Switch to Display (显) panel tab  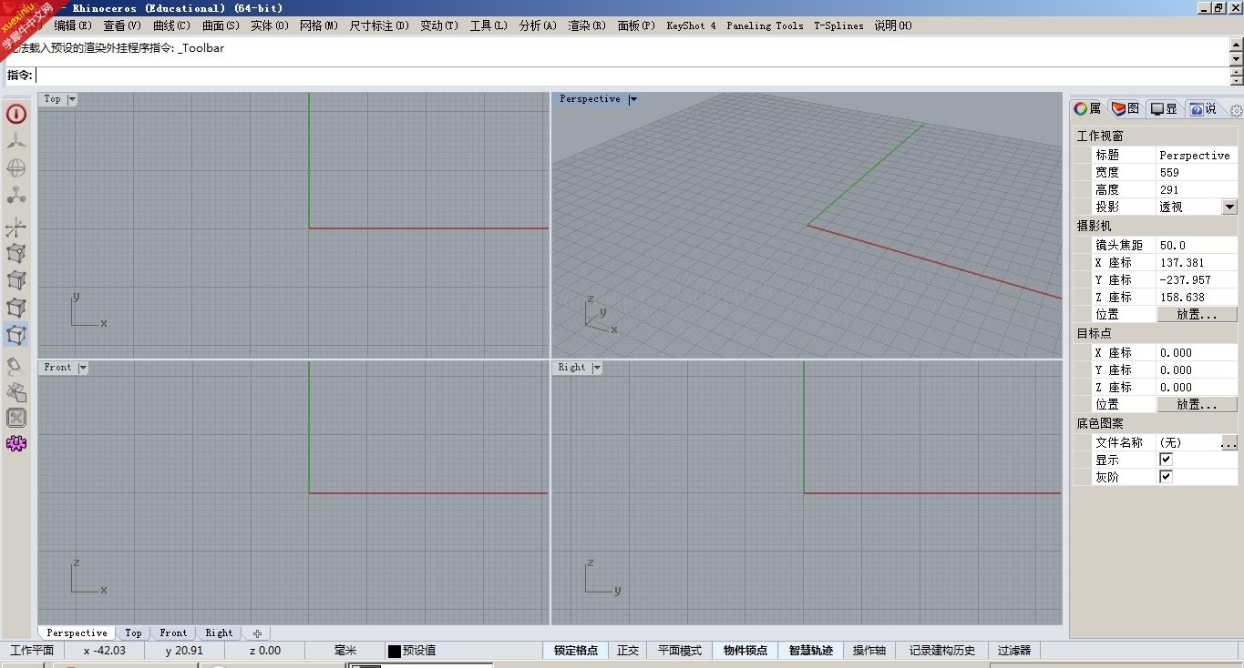1164,108
